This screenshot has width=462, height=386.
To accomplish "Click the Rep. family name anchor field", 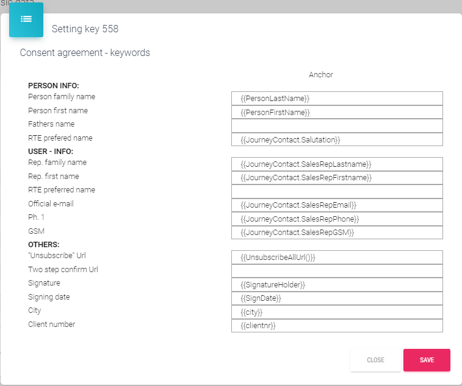I will 337,164.
